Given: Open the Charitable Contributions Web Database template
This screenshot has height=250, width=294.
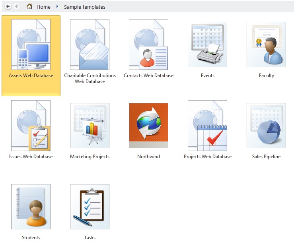Looking at the screenshot, I should [90, 44].
